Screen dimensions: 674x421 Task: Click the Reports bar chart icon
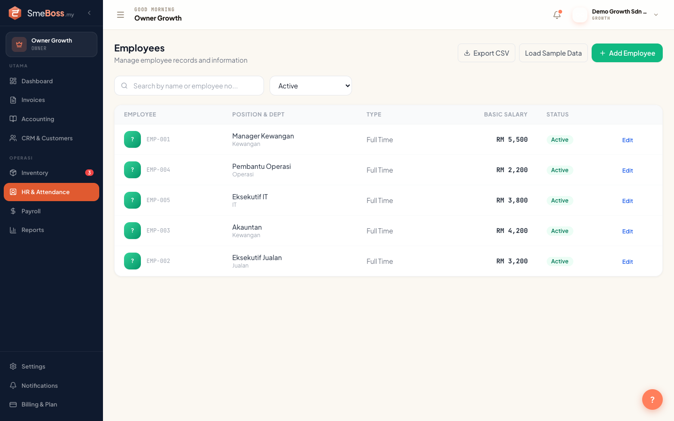[13, 230]
